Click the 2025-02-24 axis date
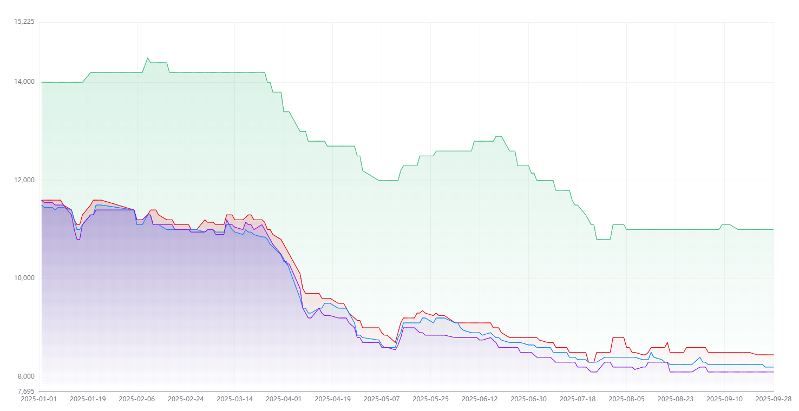Image resolution: width=799 pixels, height=411 pixels. [186, 399]
